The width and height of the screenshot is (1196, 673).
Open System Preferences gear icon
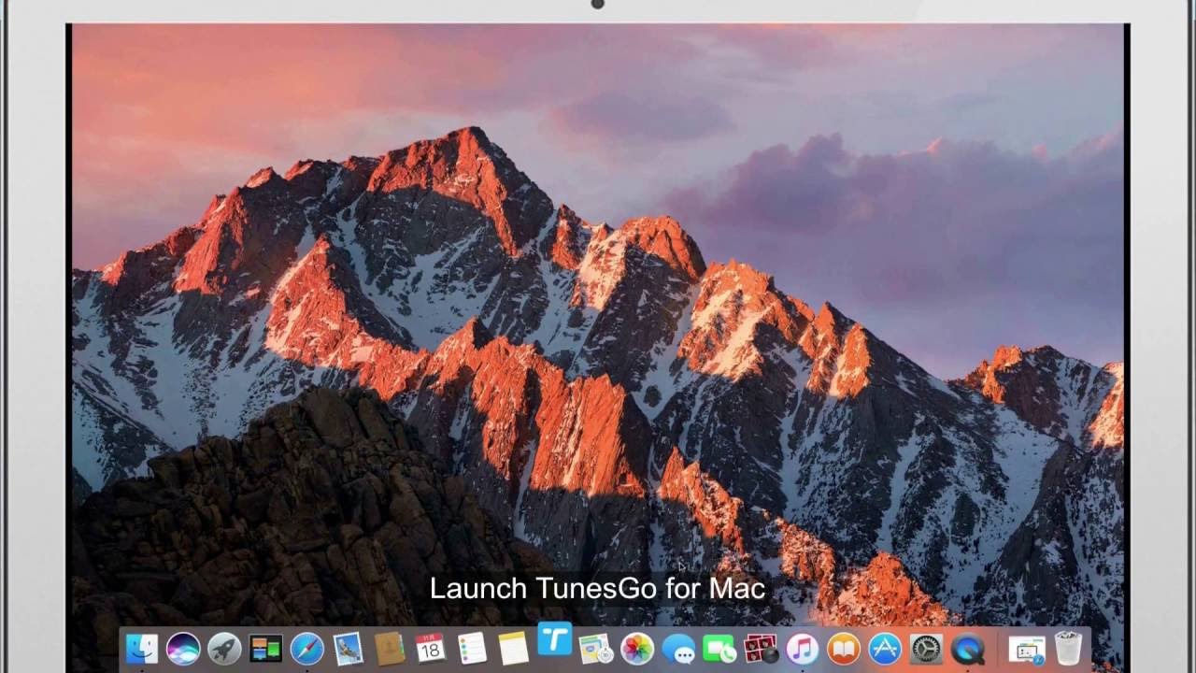[x=926, y=648]
